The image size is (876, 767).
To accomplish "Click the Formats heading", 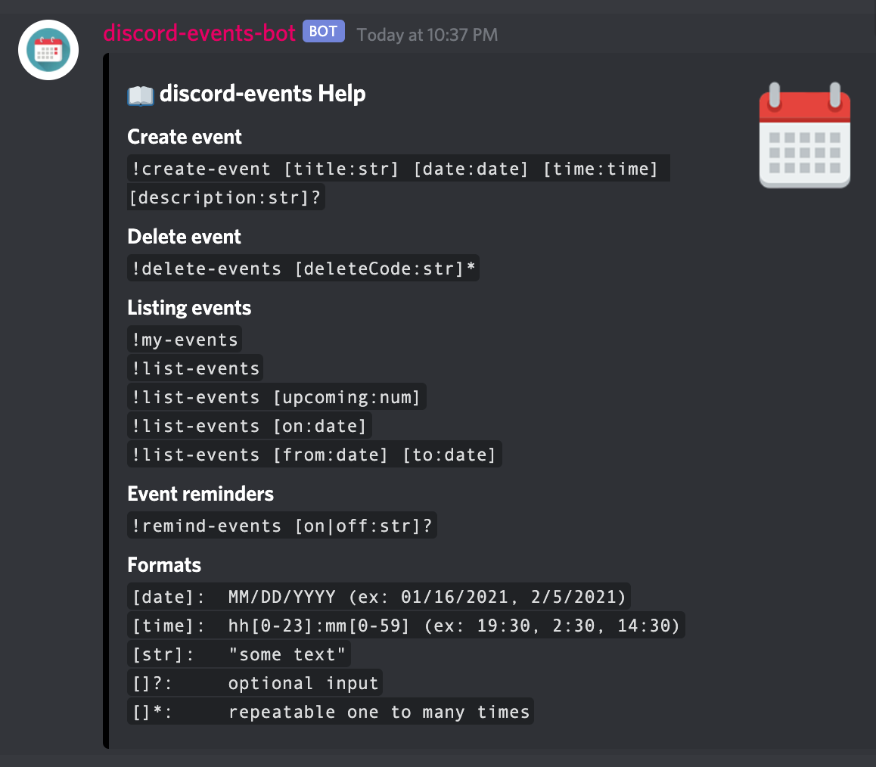I will [x=163, y=565].
